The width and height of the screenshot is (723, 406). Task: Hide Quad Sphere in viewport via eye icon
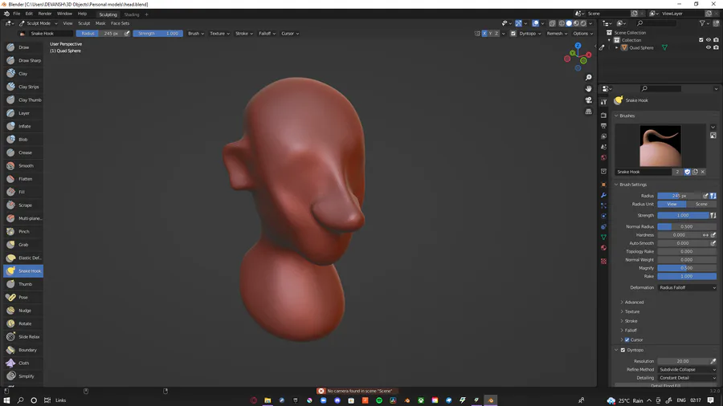709,47
